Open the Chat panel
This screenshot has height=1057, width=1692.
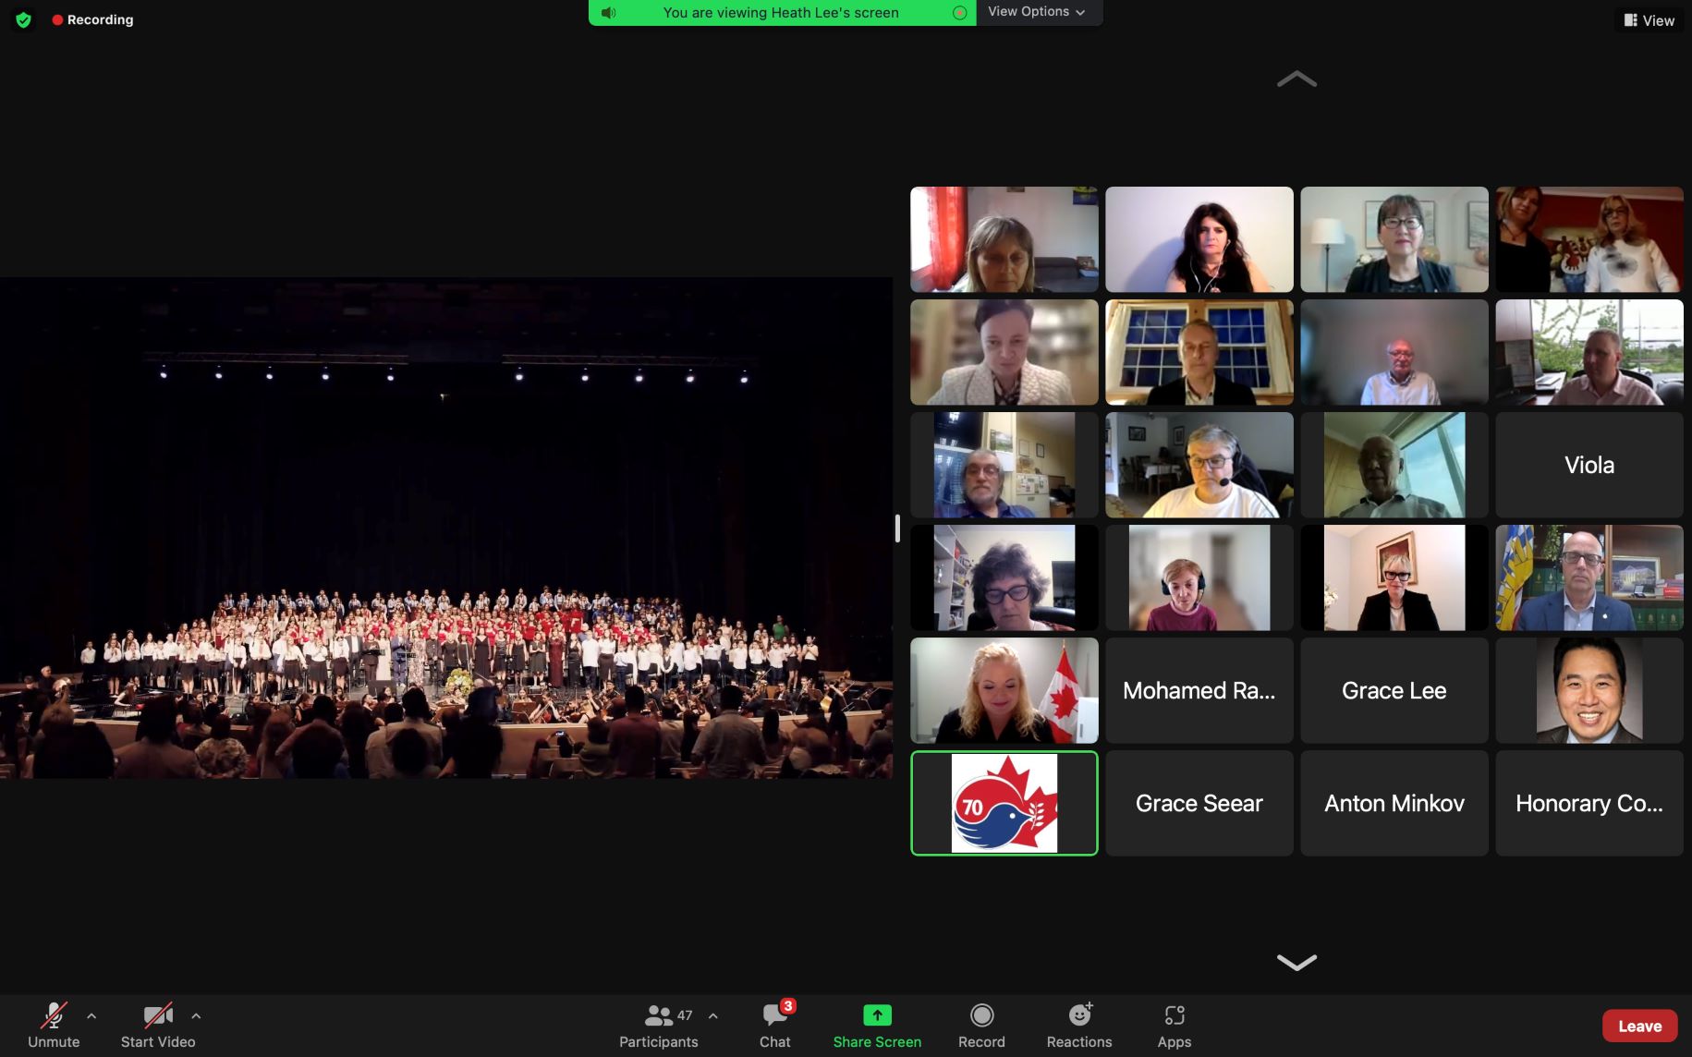(775, 1026)
